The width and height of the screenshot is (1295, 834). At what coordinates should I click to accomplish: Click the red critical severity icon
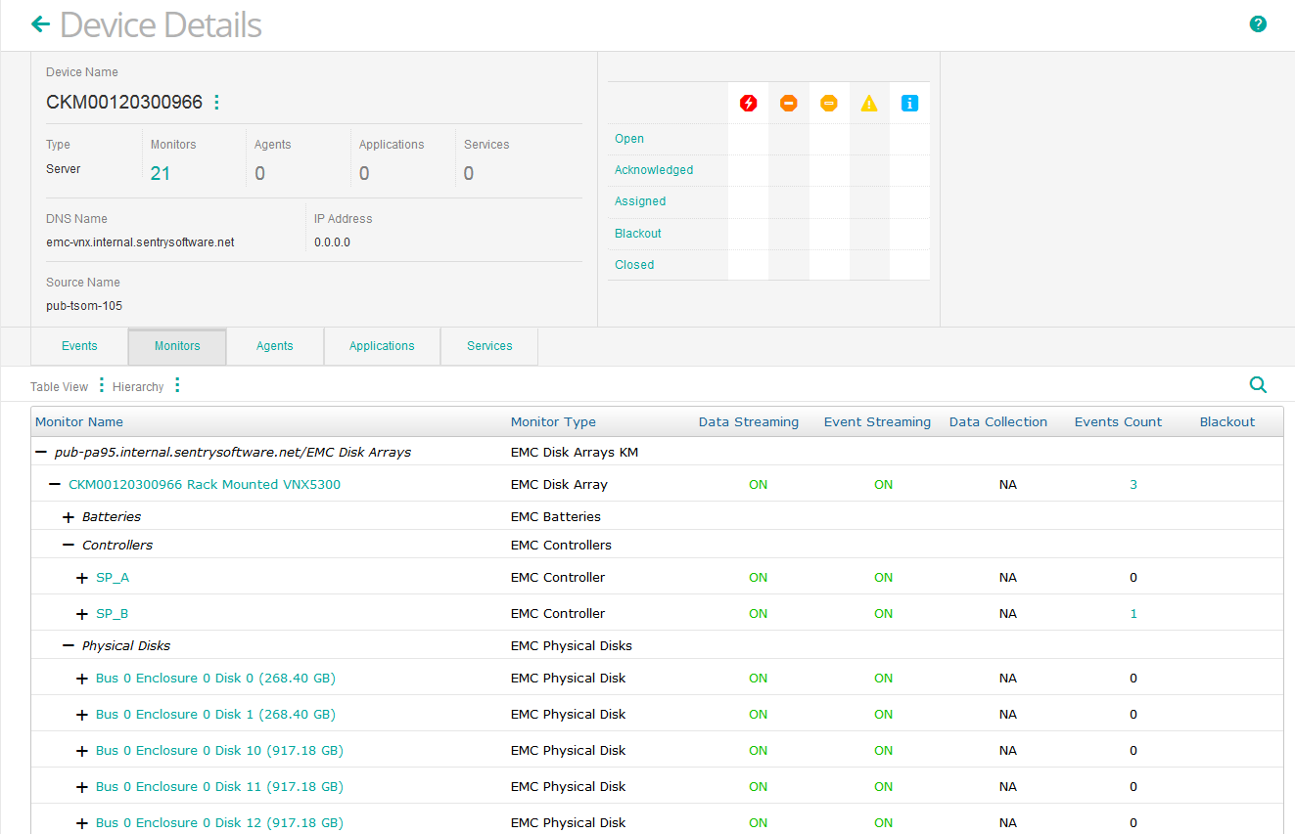coord(748,103)
